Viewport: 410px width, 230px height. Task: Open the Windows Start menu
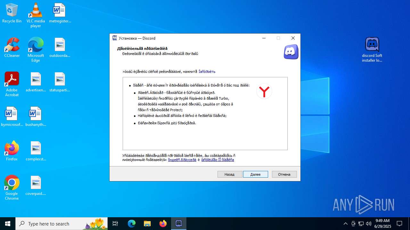pos(8,224)
